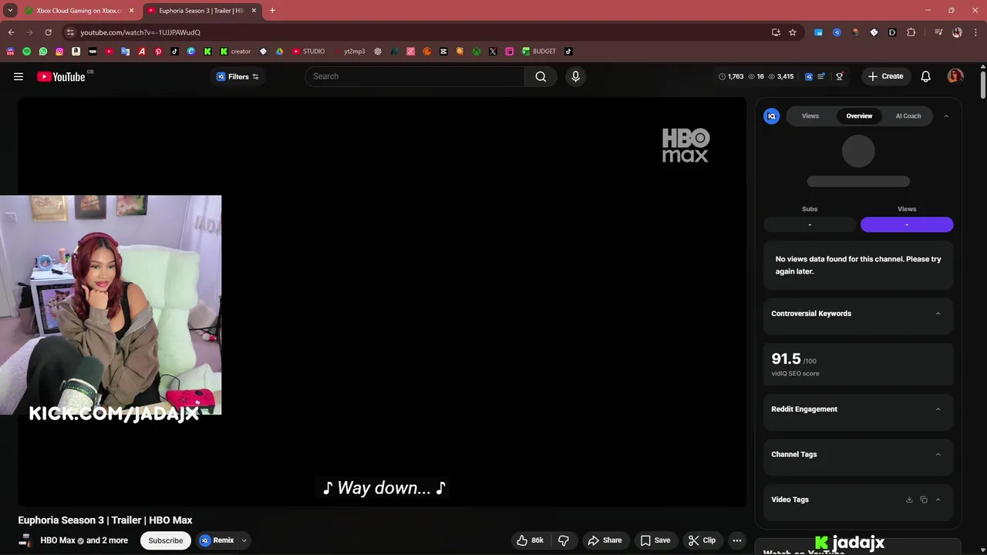This screenshot has height=555, width=987.
Task: Click the vidIQ logo in YouTube header
Action: [x=809, y=76]
